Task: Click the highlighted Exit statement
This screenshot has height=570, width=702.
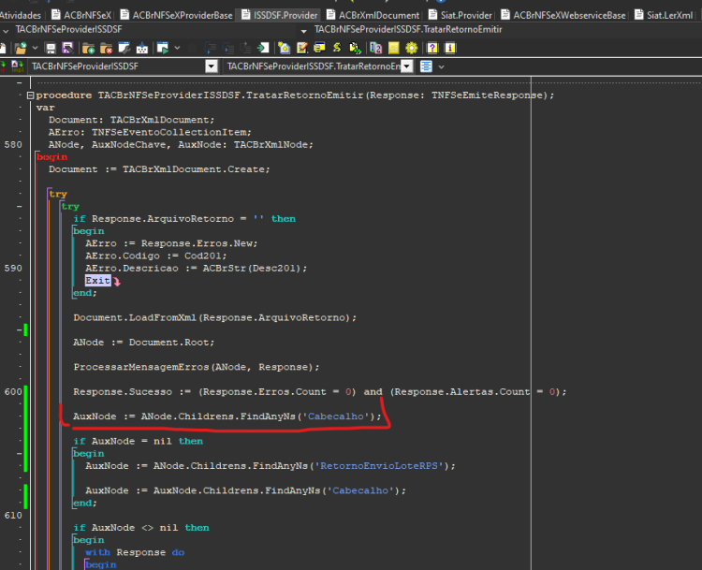Action: pyautogui.click(x=97, y=280)
